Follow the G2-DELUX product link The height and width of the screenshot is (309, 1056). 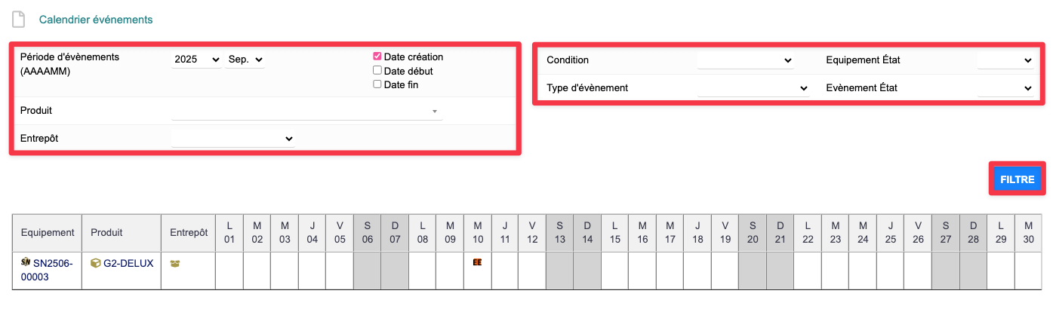click(x=128, y=263)
